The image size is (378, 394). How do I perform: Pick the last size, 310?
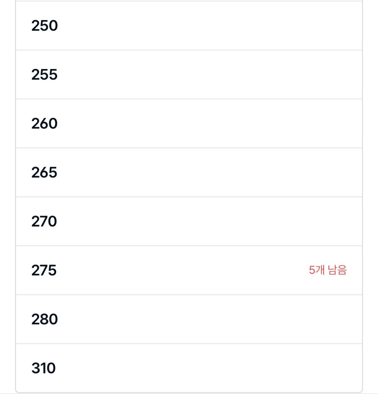[189, 368]
